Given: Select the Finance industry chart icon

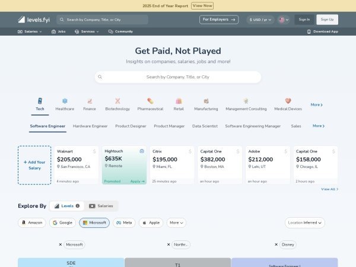Looking at the screenshot, I should pos(90,101).
